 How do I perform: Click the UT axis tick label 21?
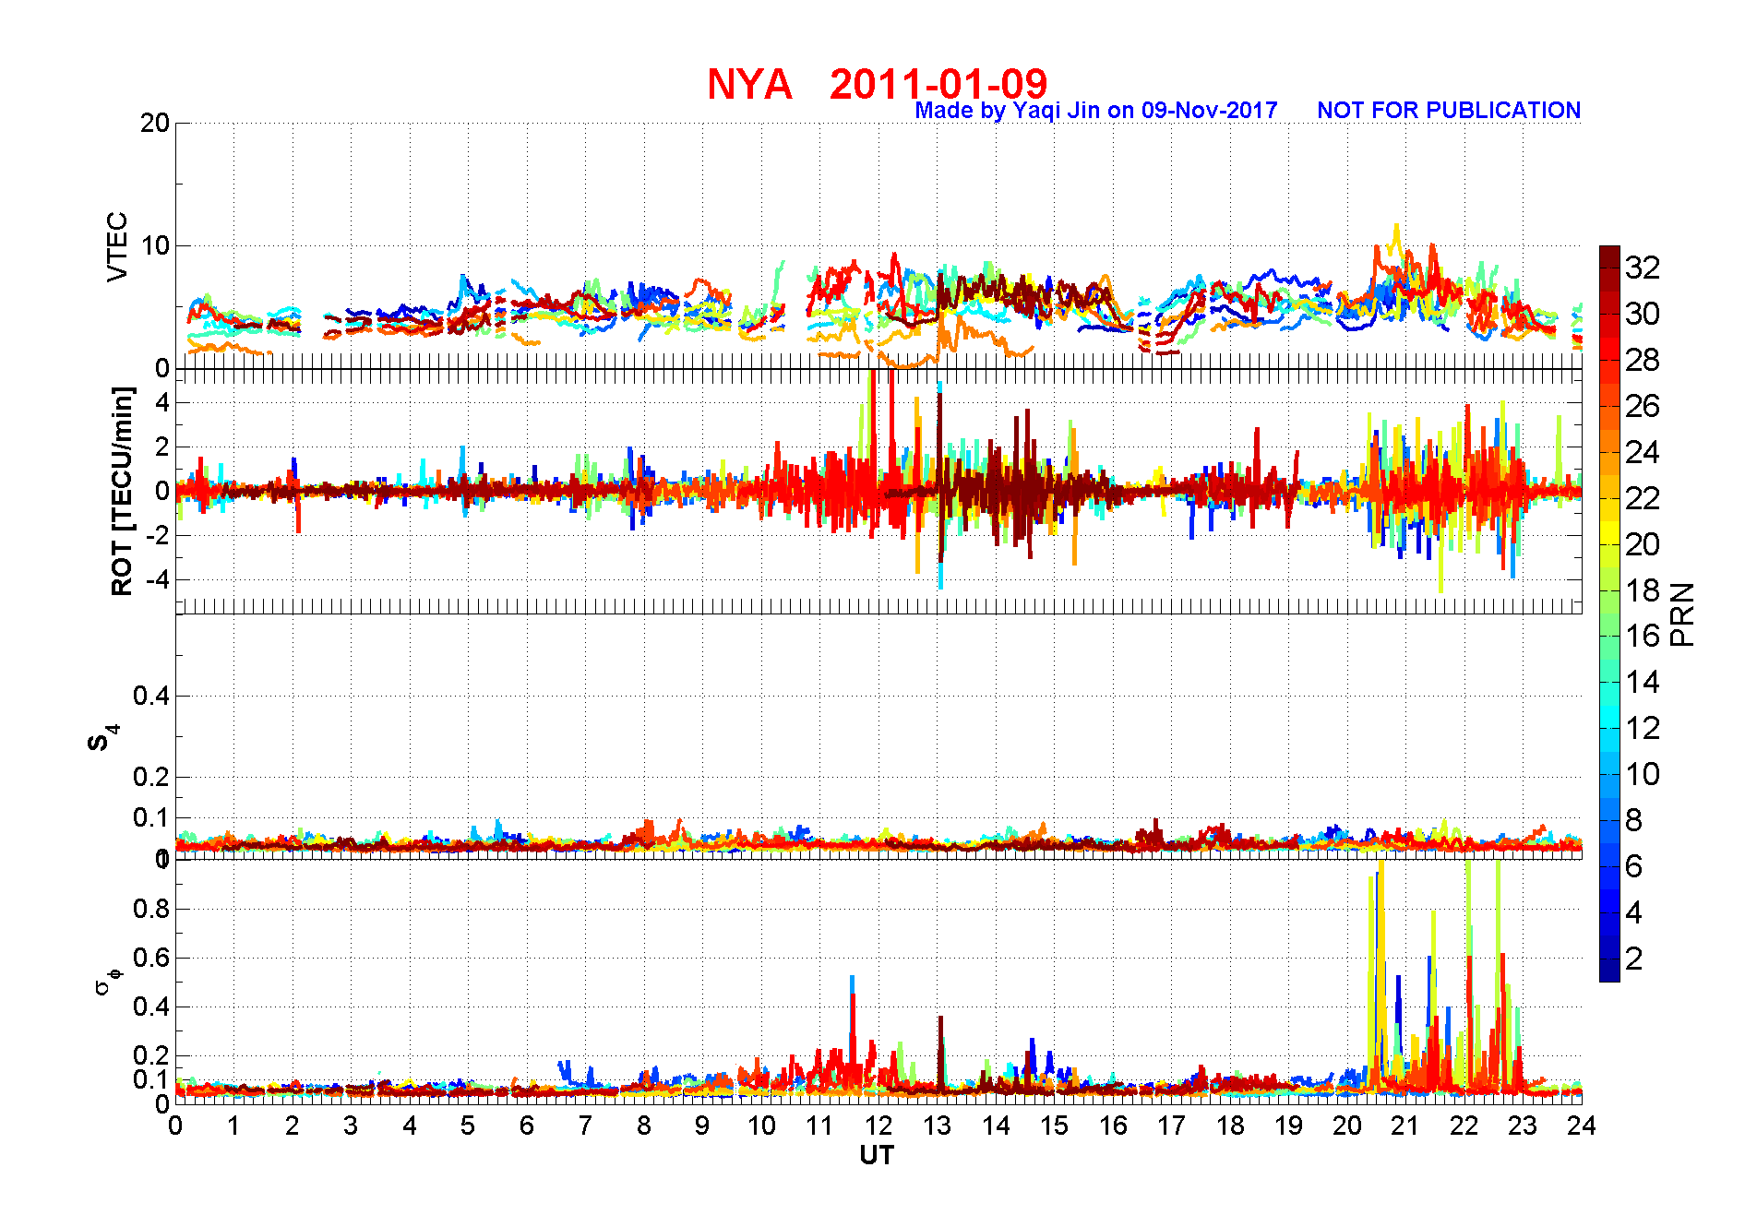1405,1126
